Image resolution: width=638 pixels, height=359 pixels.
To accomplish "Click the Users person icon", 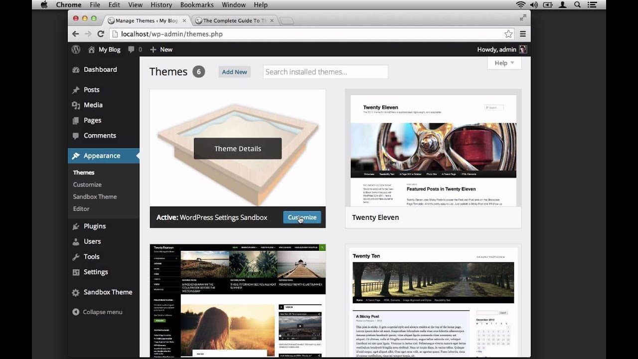I will coord(76,241).
